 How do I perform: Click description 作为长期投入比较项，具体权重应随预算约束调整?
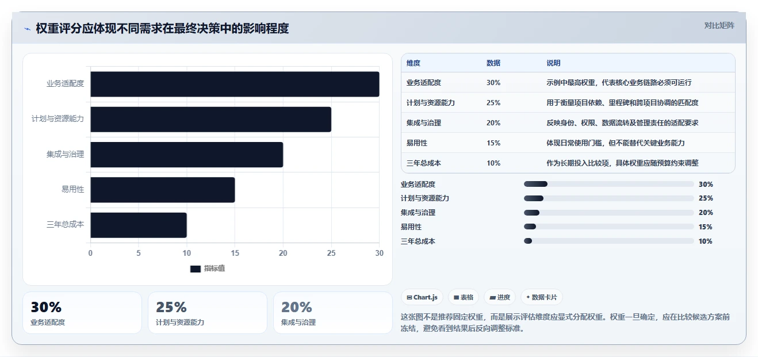click(x=622, y=163)
